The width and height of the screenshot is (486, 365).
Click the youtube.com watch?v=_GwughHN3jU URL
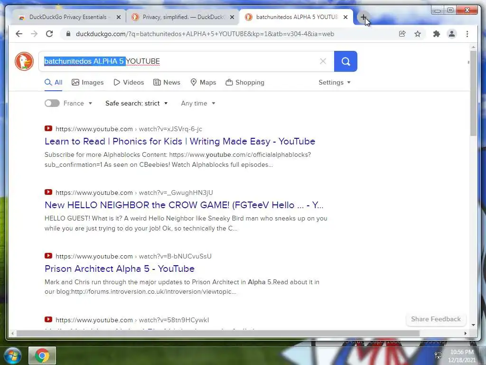point(134,192)
